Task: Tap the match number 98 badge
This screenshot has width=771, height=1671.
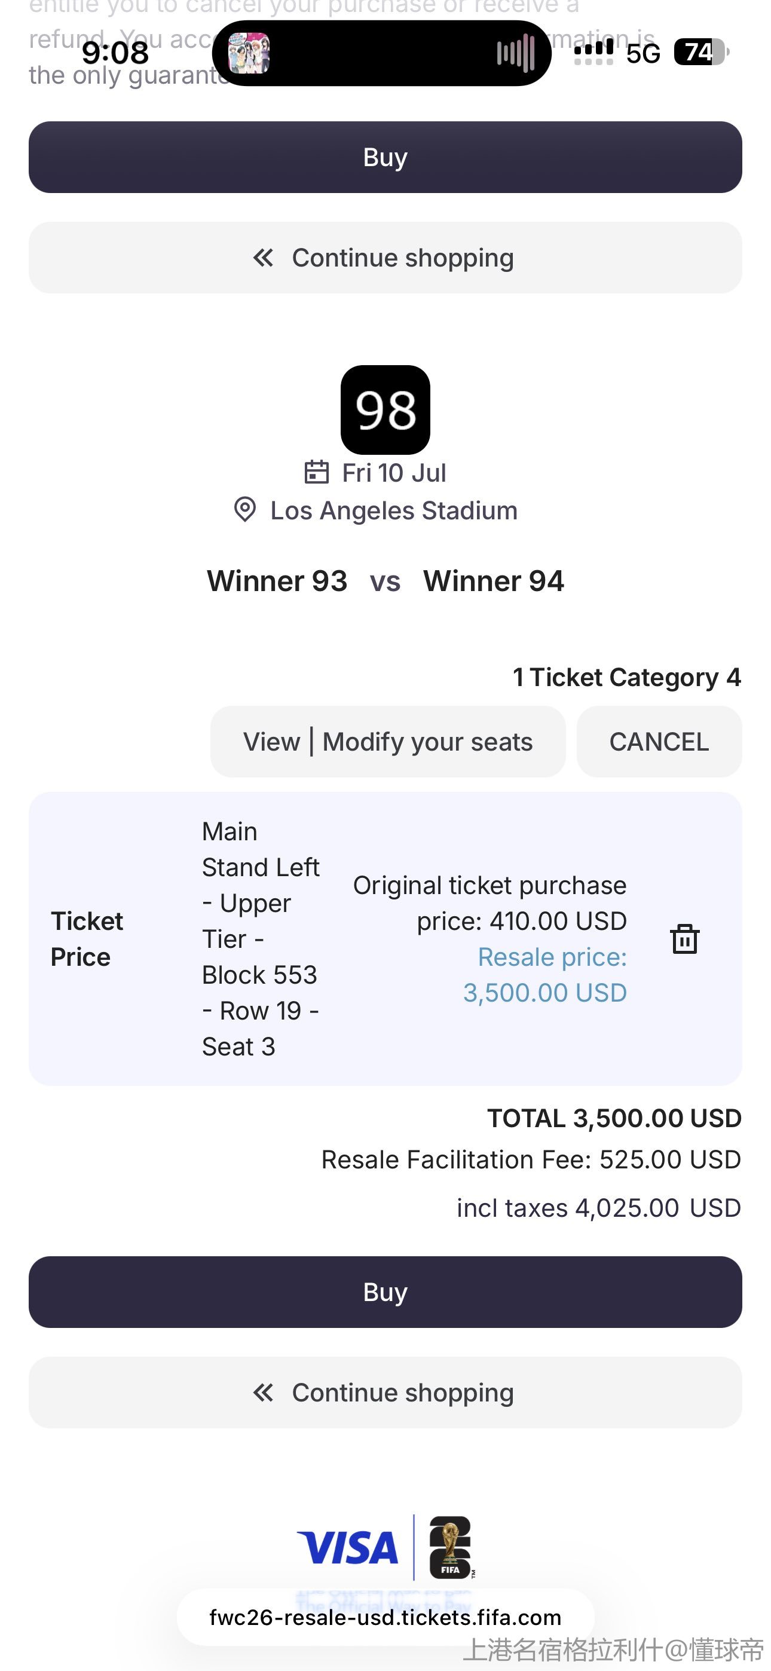Action: (385, 409)
